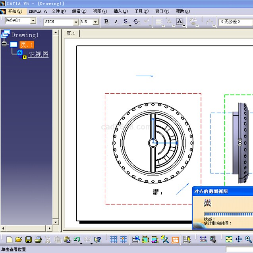Select the Fit All In icon
The image size is (253, 253).
[229, 239]
